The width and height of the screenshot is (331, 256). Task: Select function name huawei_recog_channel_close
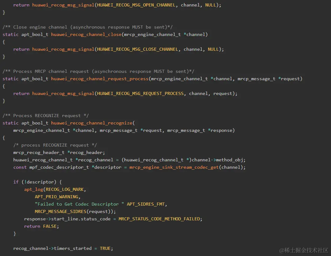click(86, 34)
